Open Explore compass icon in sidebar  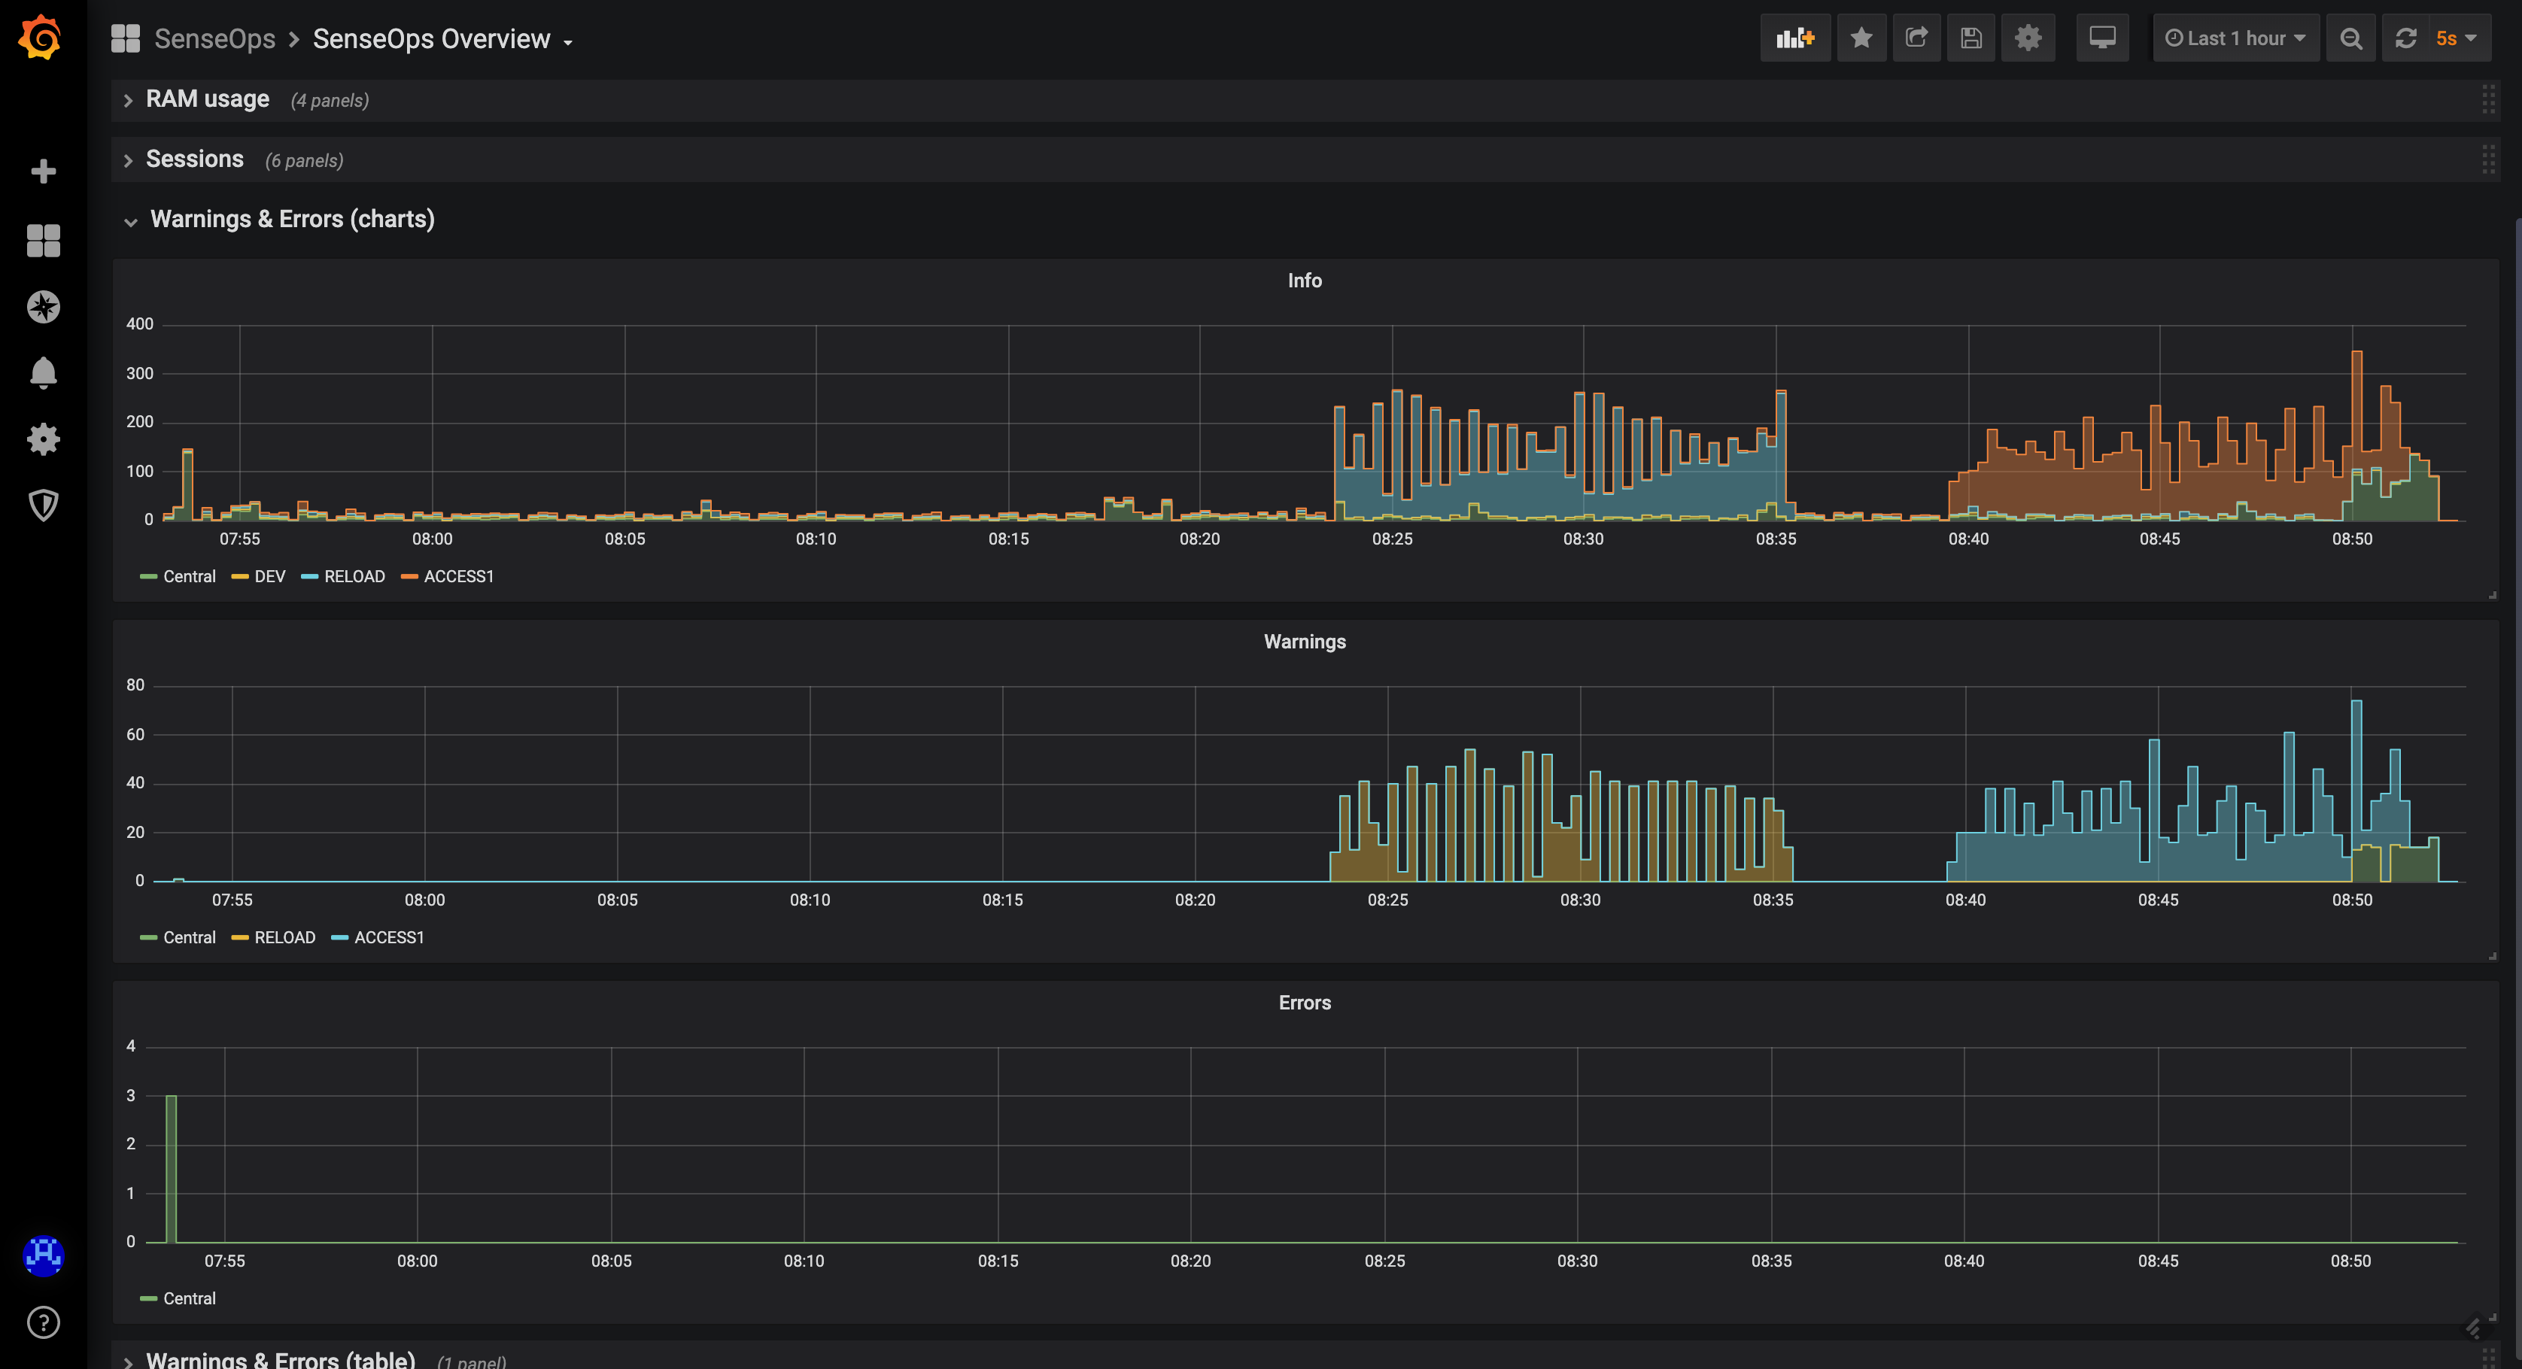coord(43,307)
